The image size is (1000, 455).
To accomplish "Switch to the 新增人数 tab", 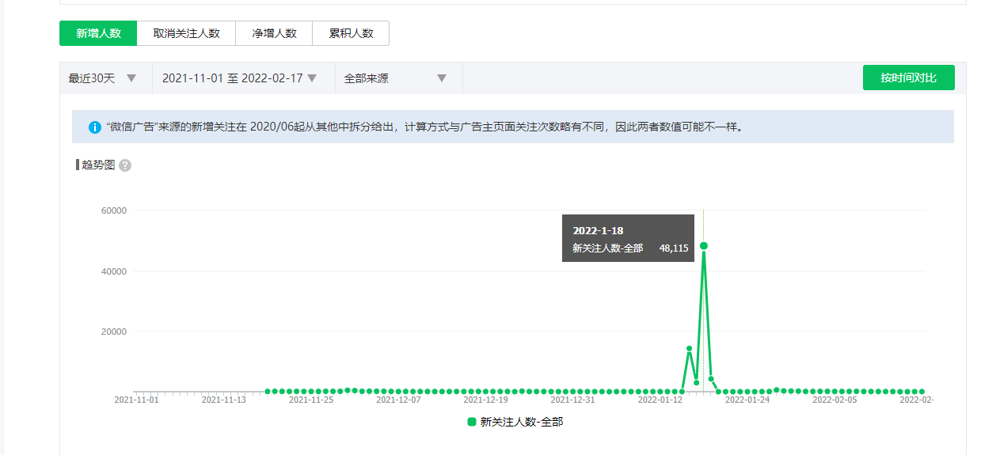I will 98,33.
